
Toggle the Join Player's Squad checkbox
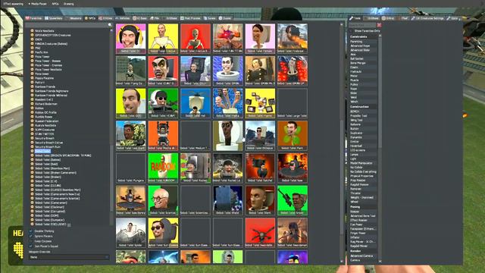30,246
